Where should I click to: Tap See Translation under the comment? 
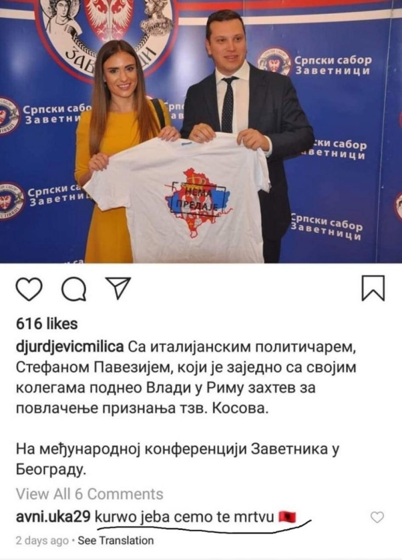click(x=116, y=541)
